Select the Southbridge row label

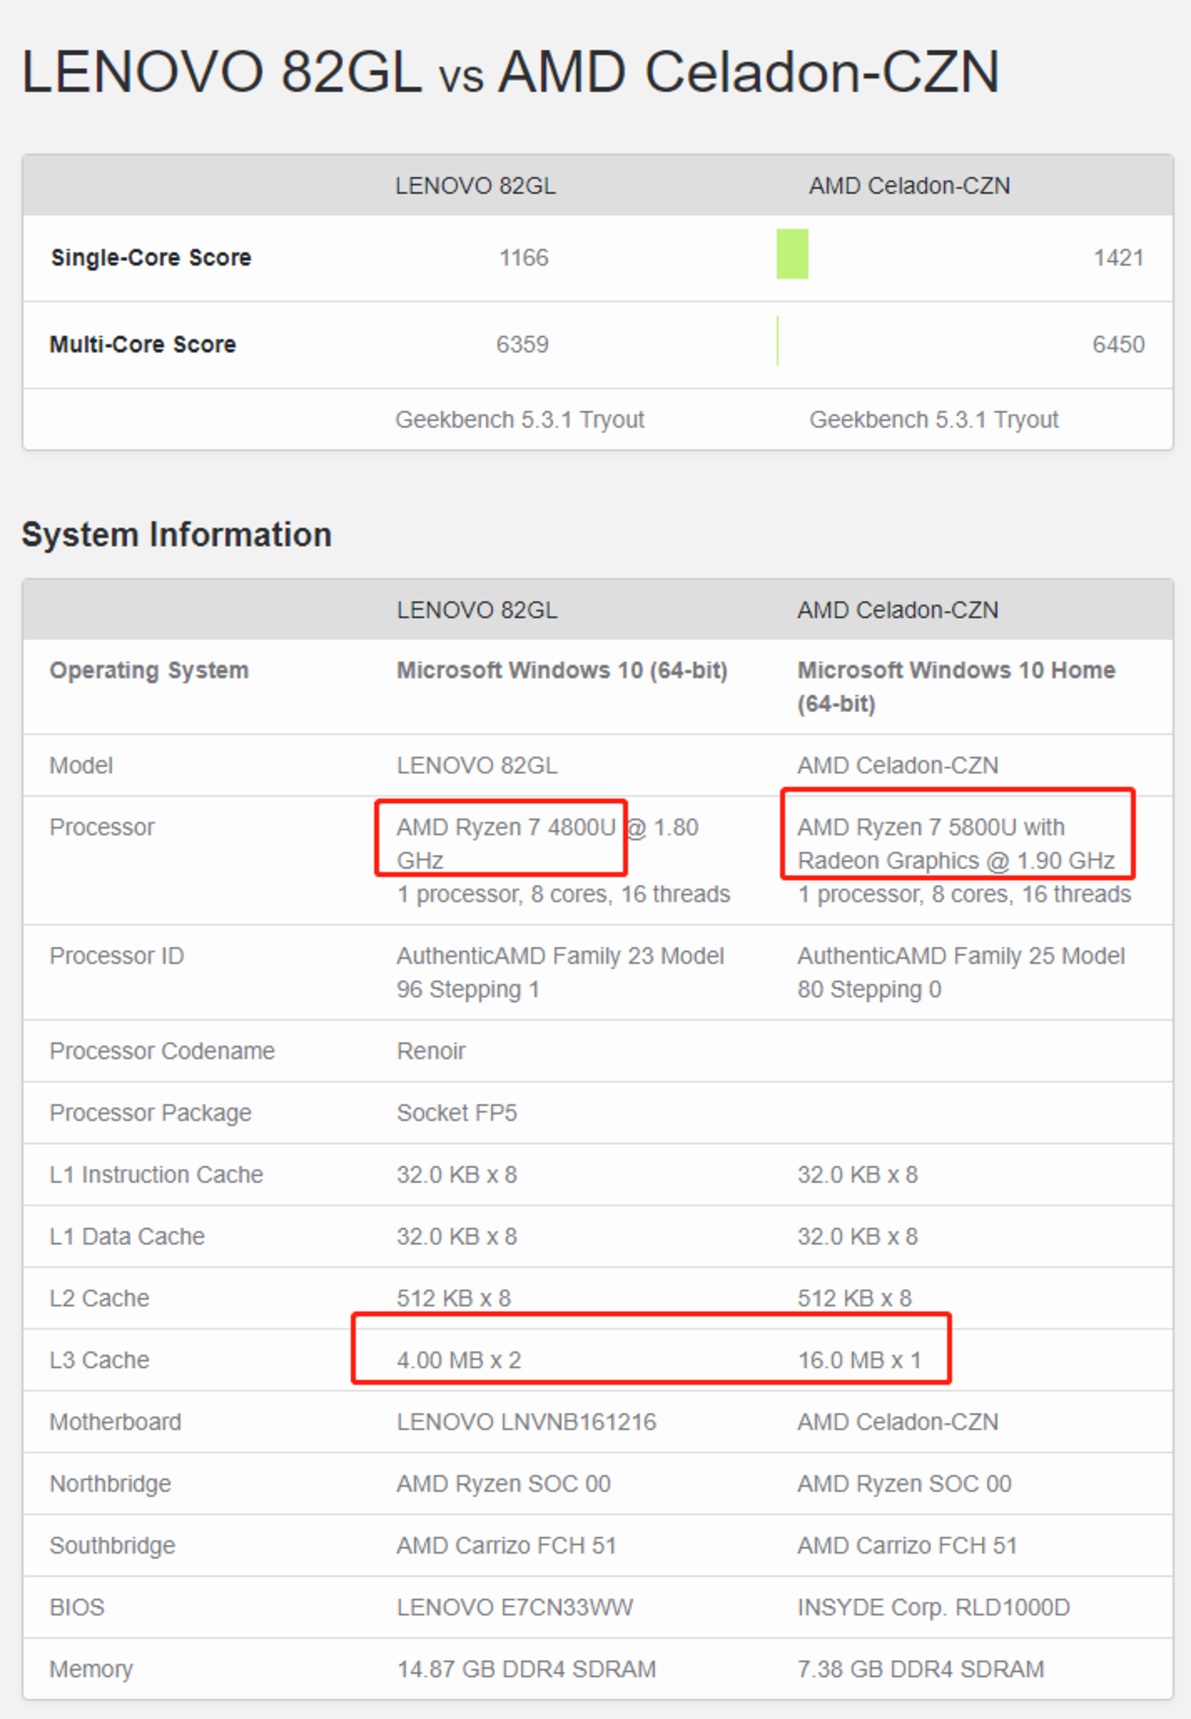click(x=113, y=1547)
